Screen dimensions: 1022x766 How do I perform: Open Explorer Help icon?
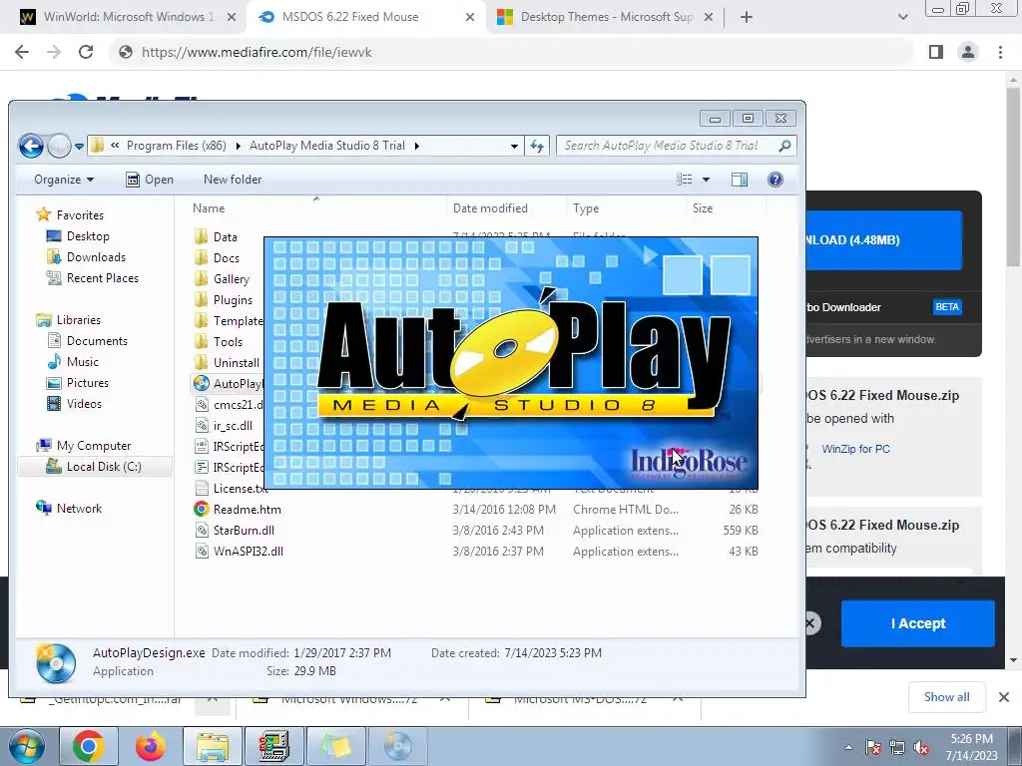[x=774, y=180]
